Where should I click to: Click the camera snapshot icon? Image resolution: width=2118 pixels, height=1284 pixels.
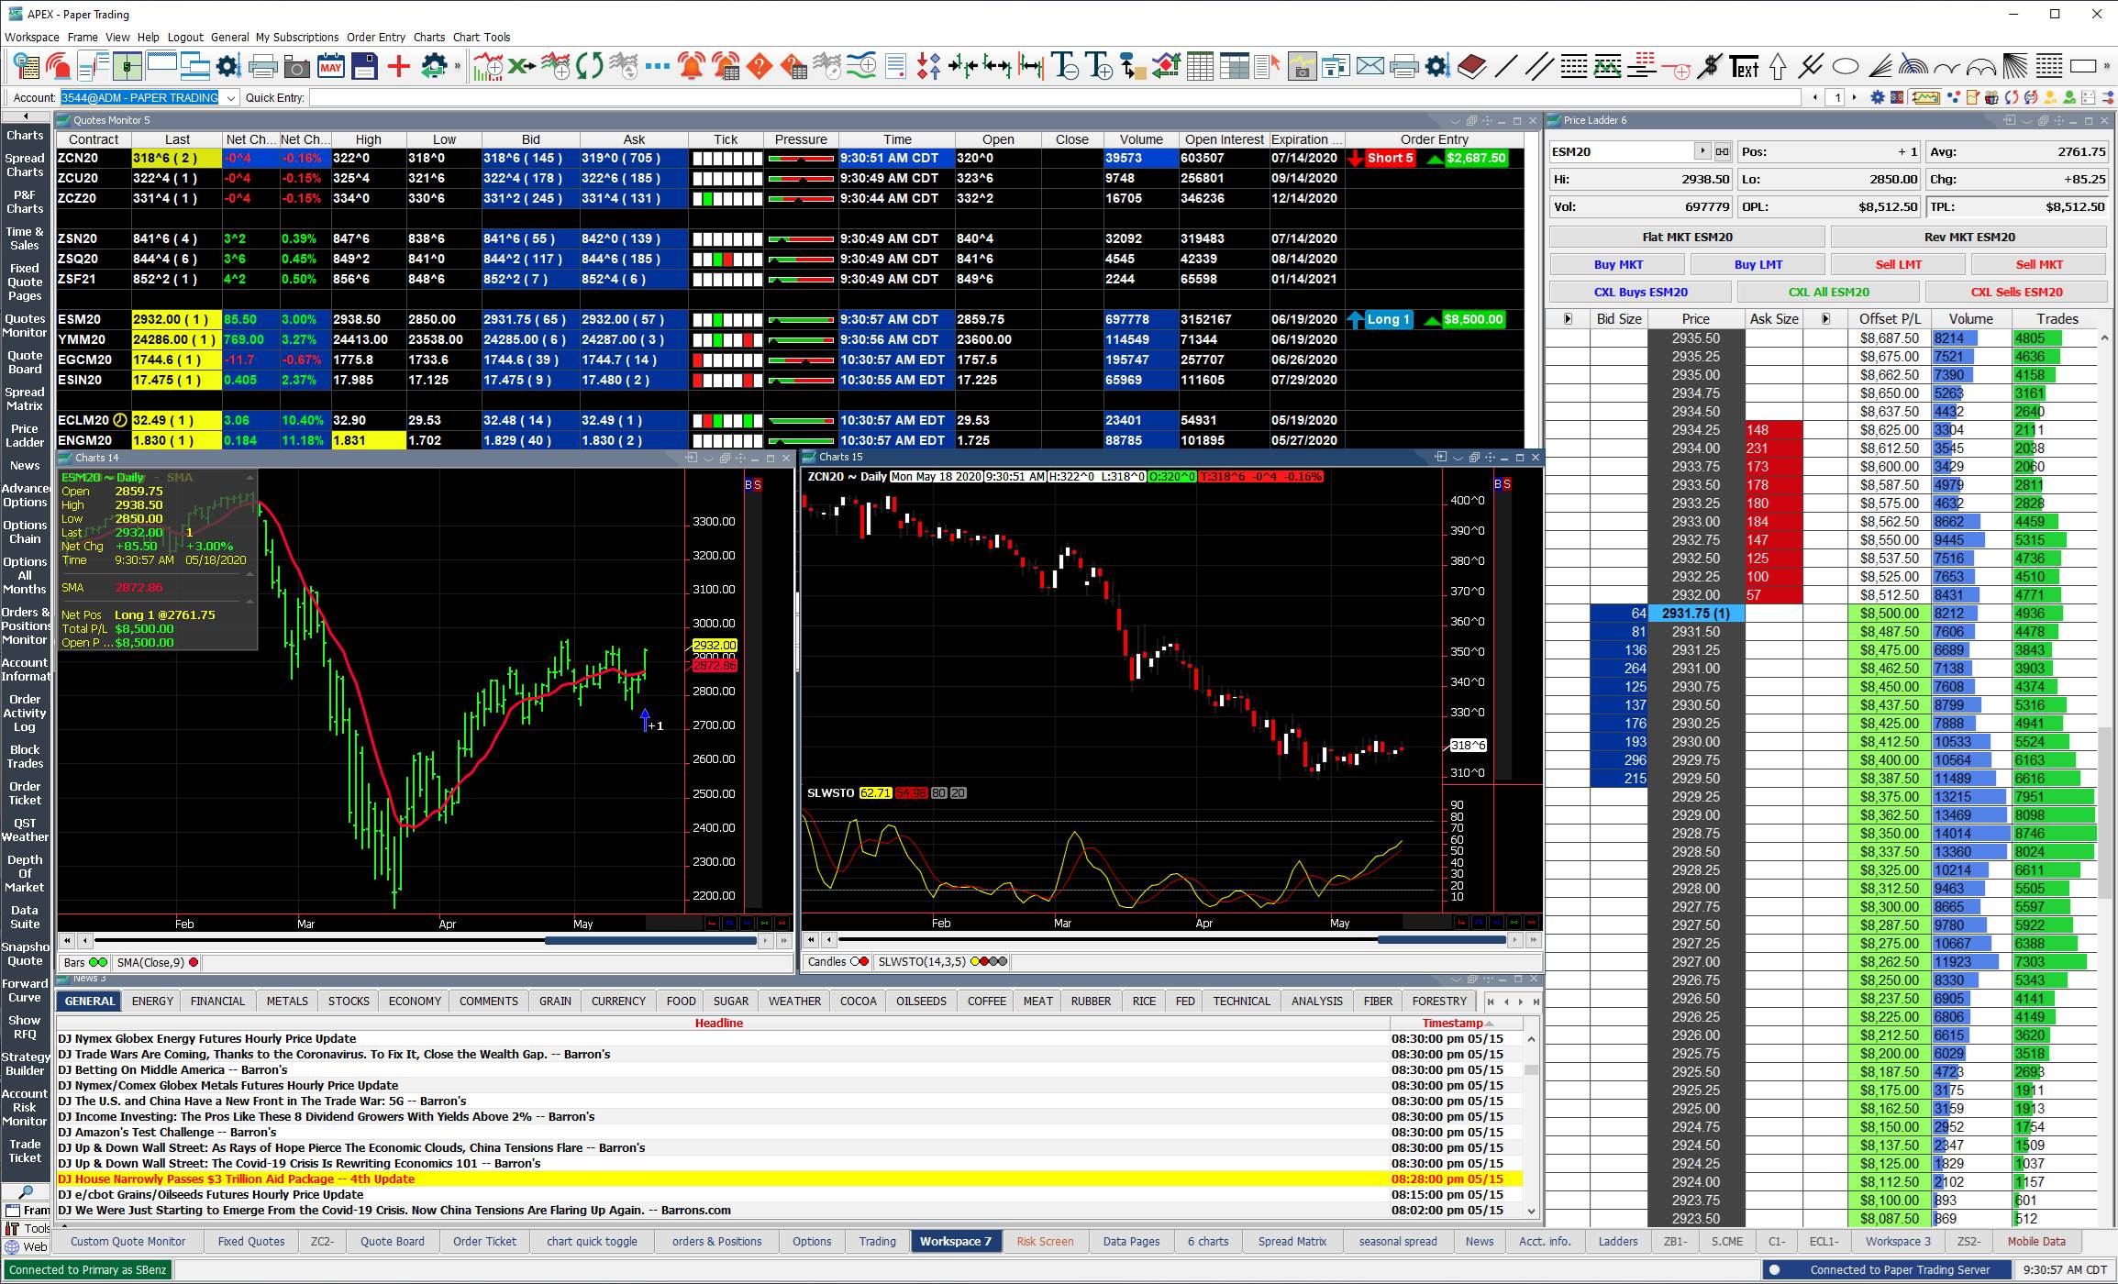[x=296, y=66]
